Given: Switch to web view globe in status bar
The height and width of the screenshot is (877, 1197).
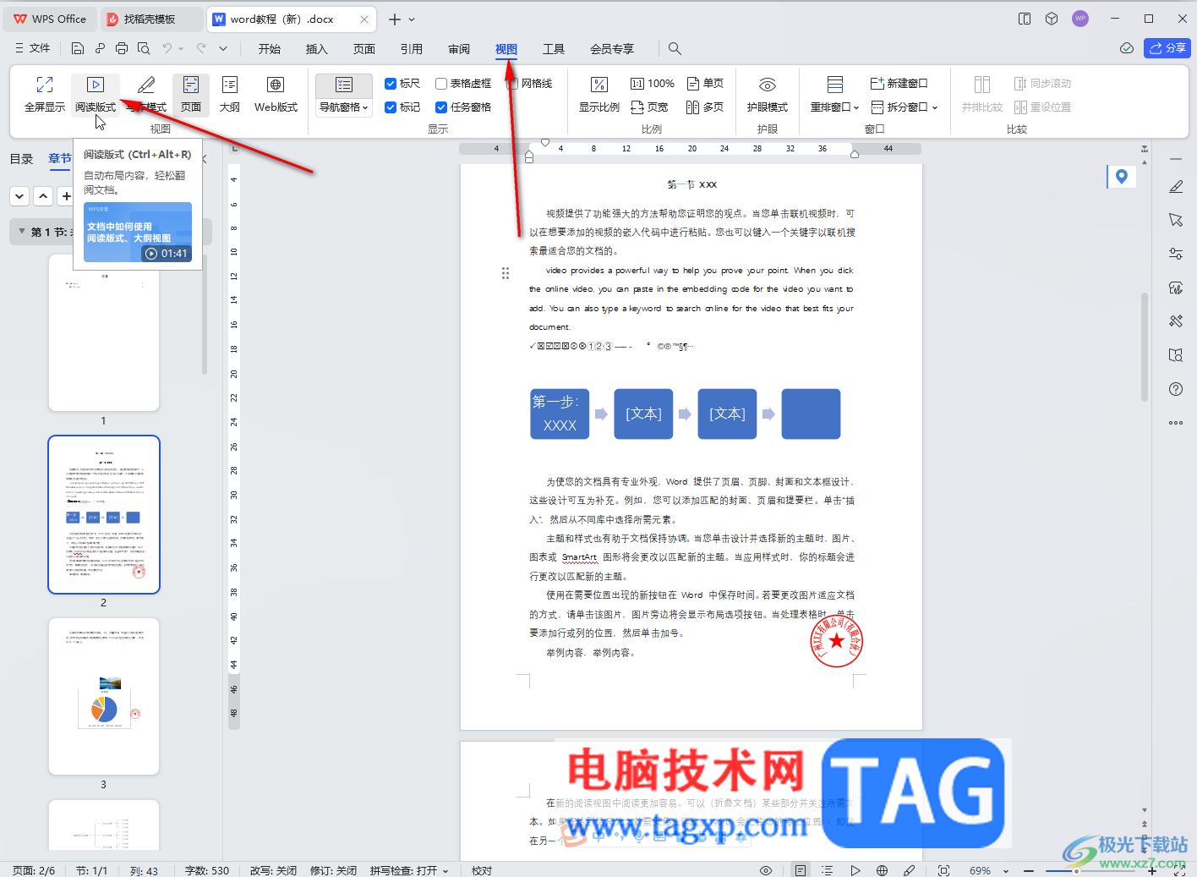Looking at the screenshot, I should coord(882,870).
